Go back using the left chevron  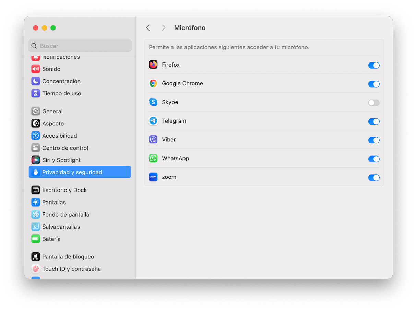[x=148, y=28]
